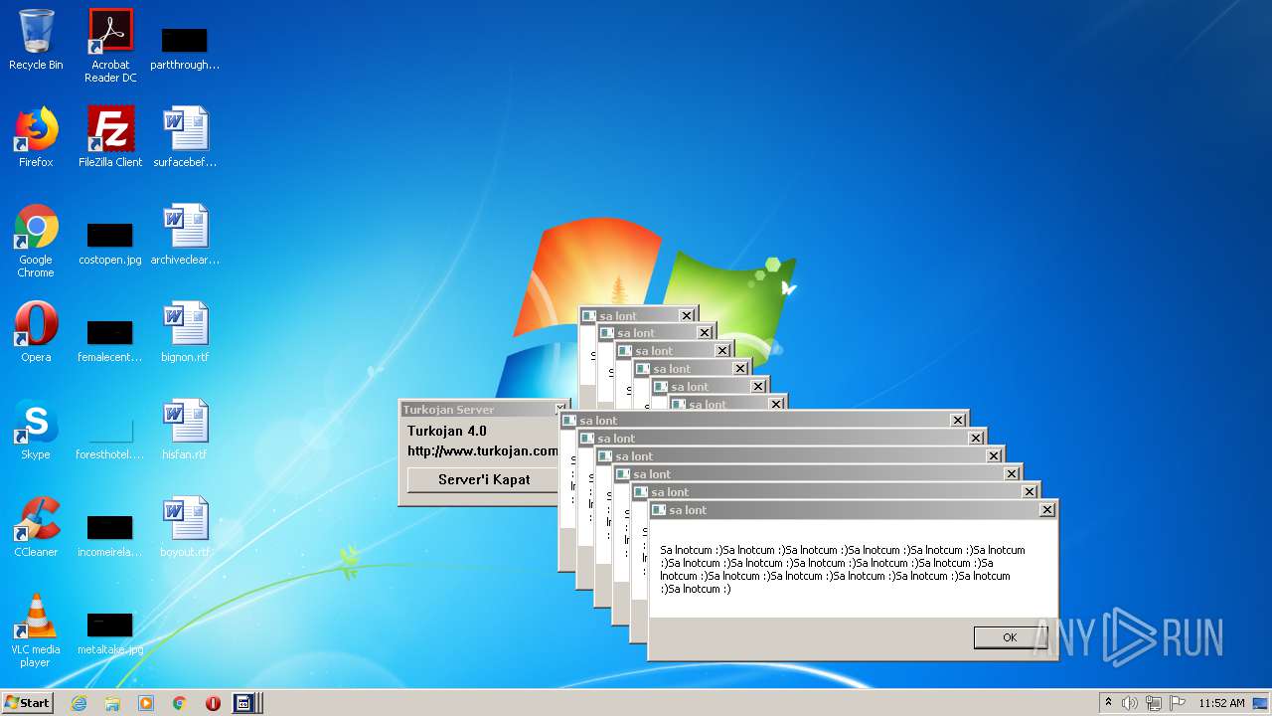Close the Turkojan Server window
Image resolution: width=1272 pixels, height=716 pixels.
click(560, 409)
